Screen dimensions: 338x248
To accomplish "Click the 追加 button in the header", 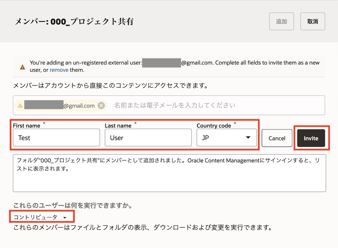I will 281,21.
